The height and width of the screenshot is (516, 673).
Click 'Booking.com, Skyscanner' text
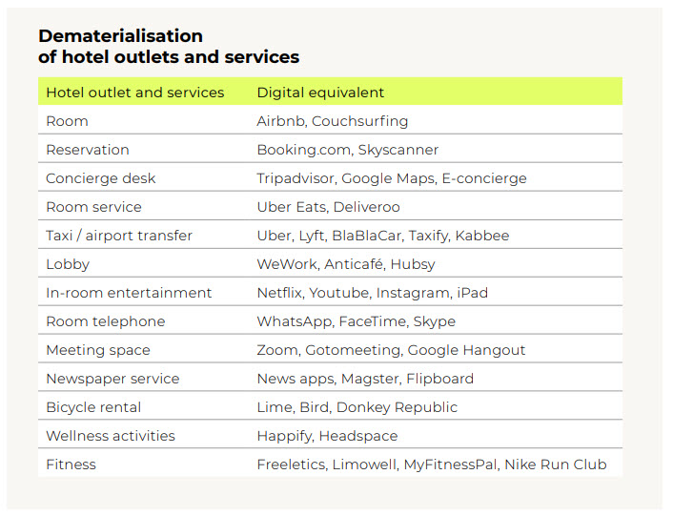click(x=348, y=150)
